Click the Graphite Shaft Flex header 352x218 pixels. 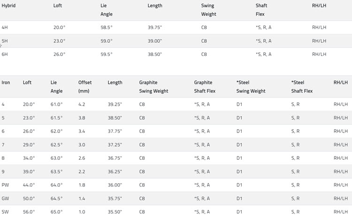(x=203, y=86)
